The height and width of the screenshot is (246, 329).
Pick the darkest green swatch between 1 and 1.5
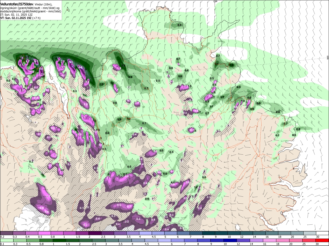(59, 240)
